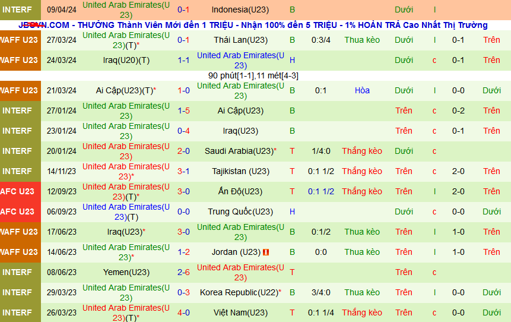Viewport: 511px width, 322px height.
Task: Click the Hòa result in the 21/03/24 row
Action: [x=362, y=90]
